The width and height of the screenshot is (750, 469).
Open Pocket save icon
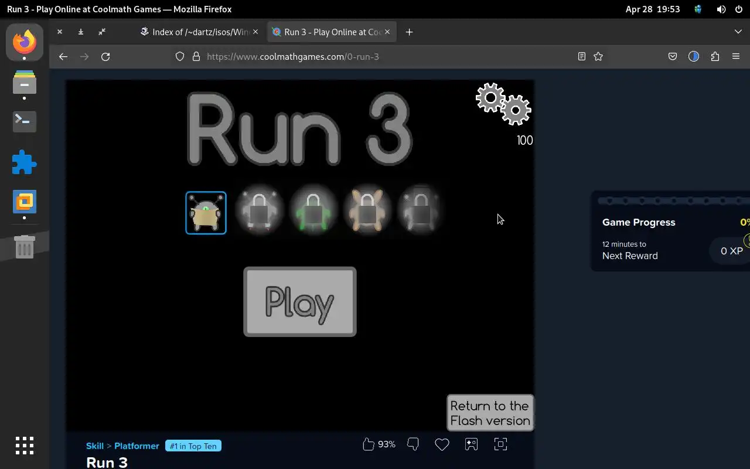click(x=673, y=57)
